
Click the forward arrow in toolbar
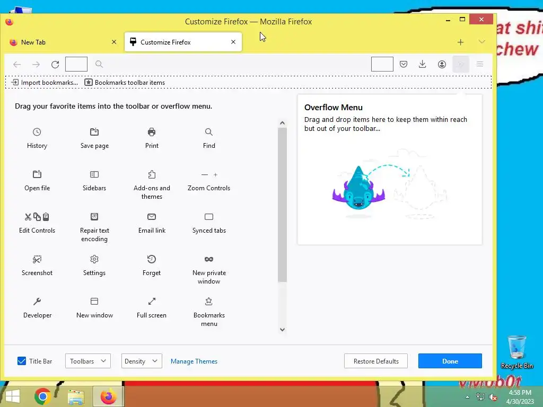click(x=36, y=64)
